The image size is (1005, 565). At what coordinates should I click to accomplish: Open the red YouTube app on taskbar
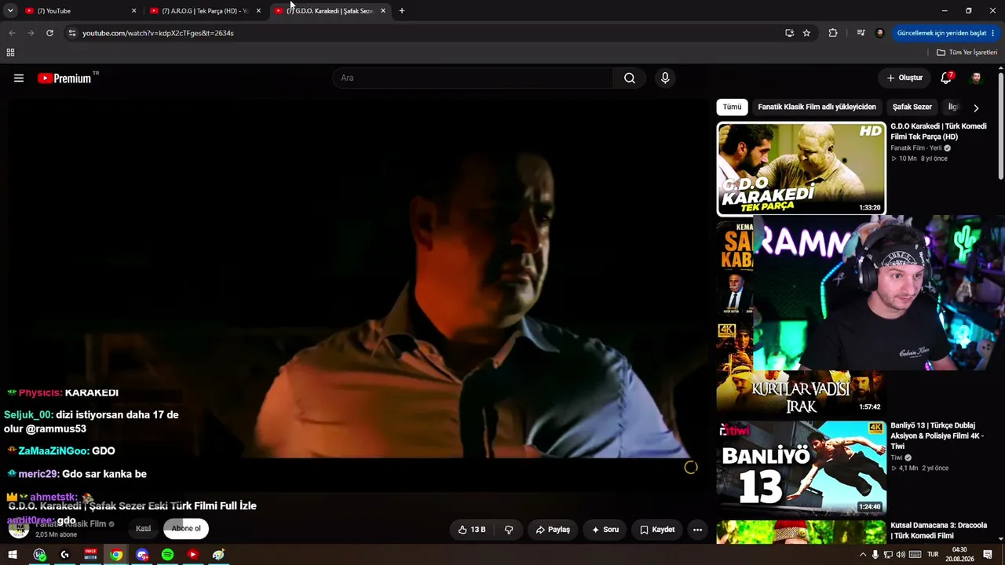[192, 555]
